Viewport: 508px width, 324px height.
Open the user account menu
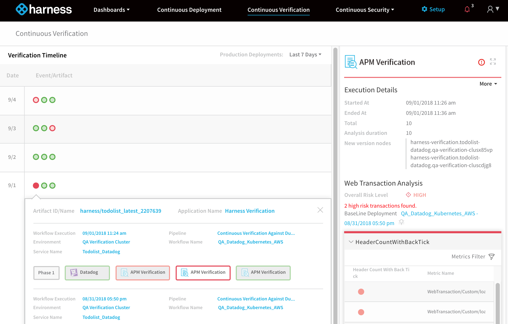click(x=493, y=9)
